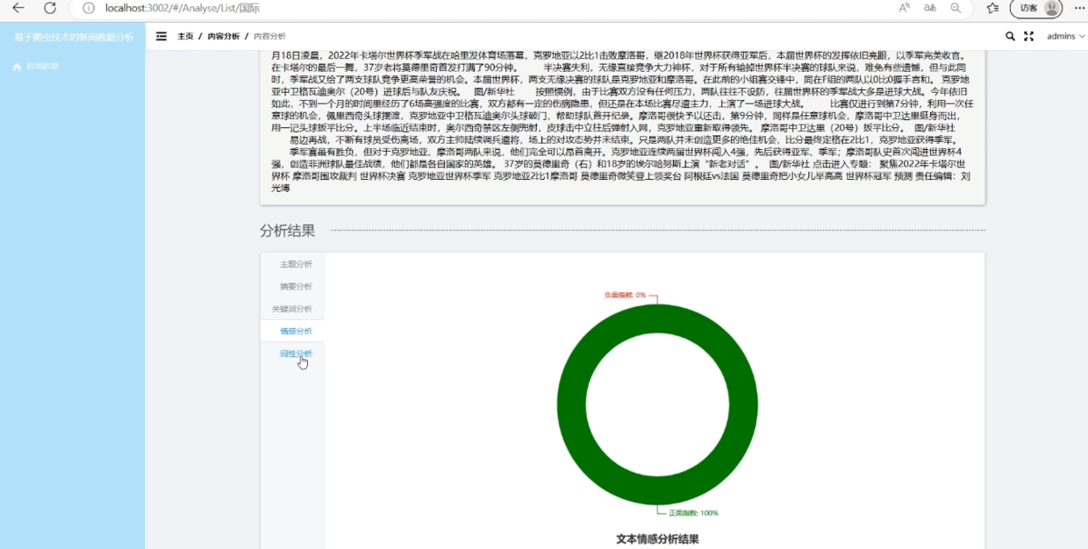Click the search magnifier in the header
This screenshot has width=1088, height=549.
pyautogui.click(x=1010, y=37)
